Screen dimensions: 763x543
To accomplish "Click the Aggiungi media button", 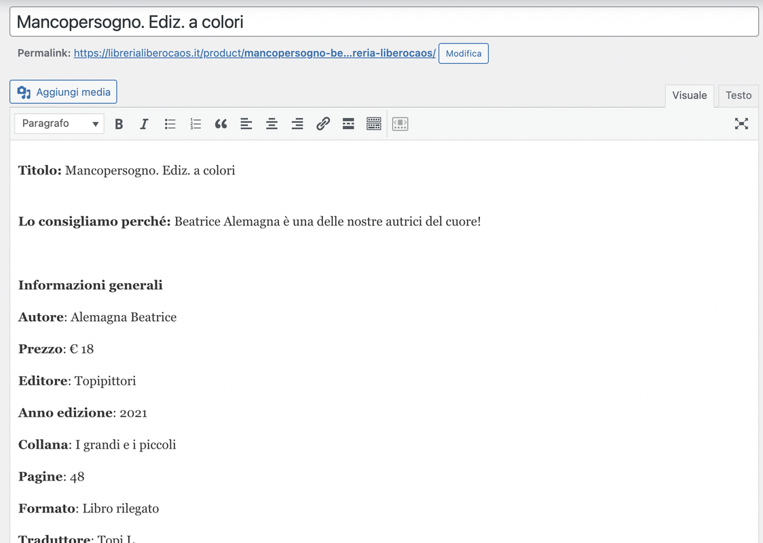I will (x=63, y=92).
